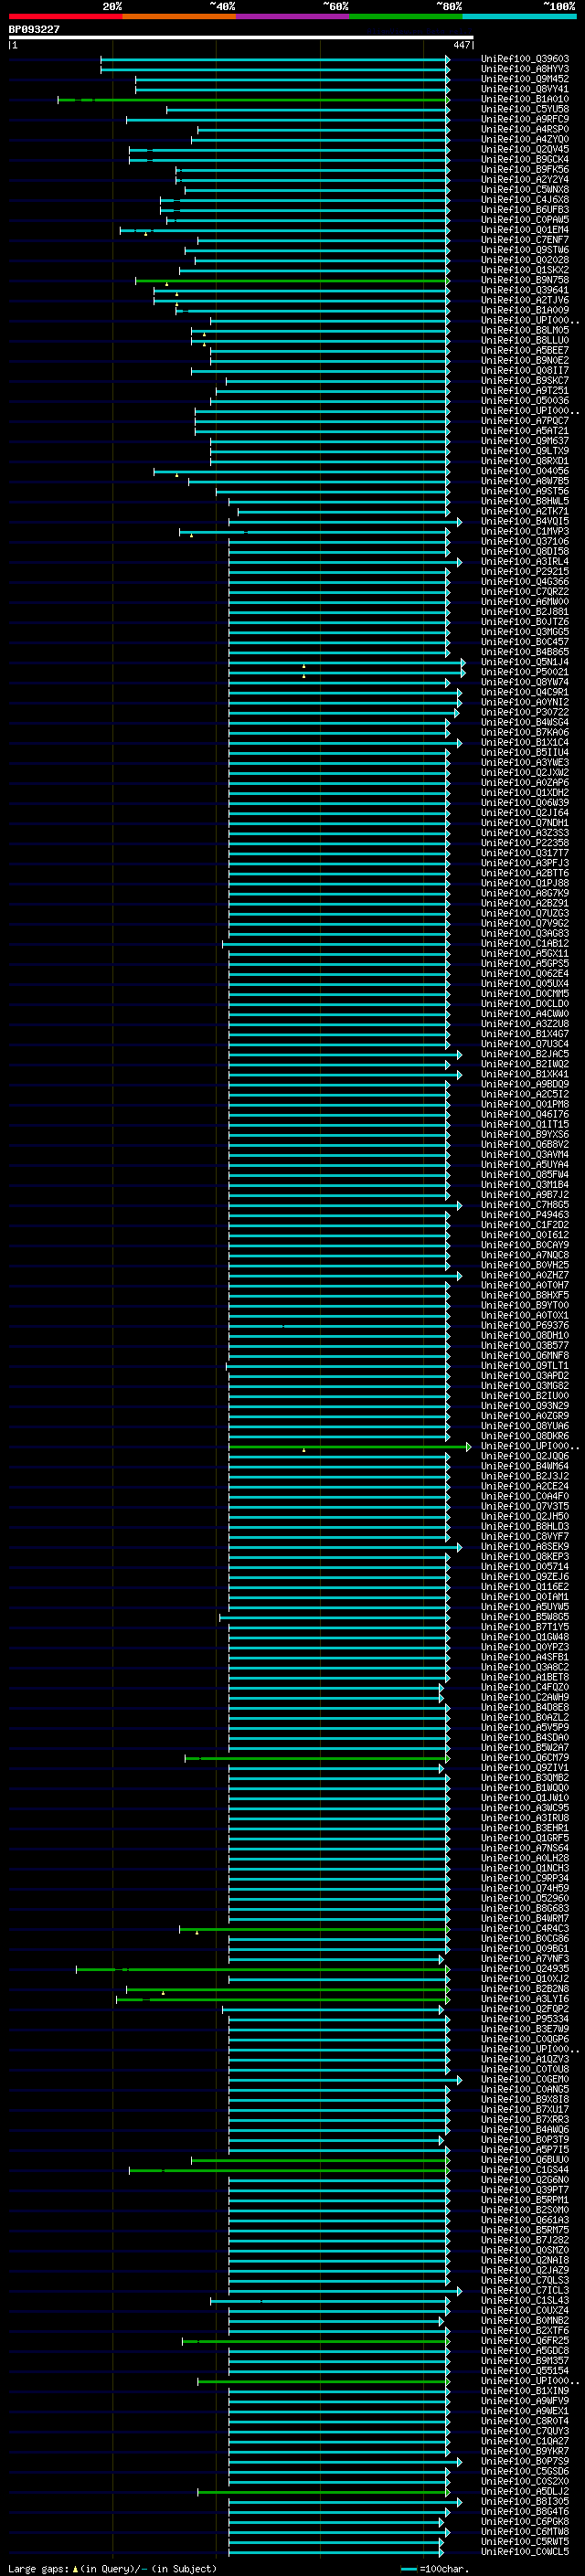Select the UniRef100_C7ICL3 label

tap(524, 2290)
